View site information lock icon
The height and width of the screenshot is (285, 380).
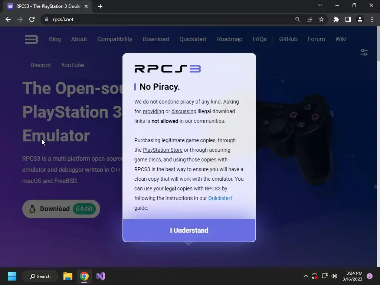47,19
